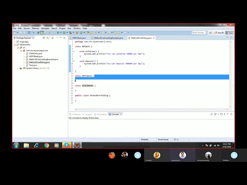Open the Navigate menu
247x185 pixels.
click(45, 28)
